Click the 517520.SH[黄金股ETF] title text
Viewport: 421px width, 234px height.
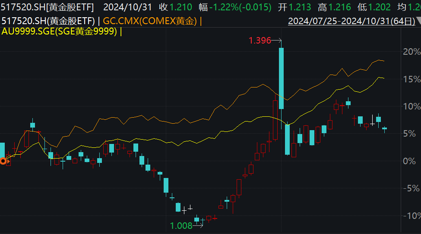tap(47, 7)
